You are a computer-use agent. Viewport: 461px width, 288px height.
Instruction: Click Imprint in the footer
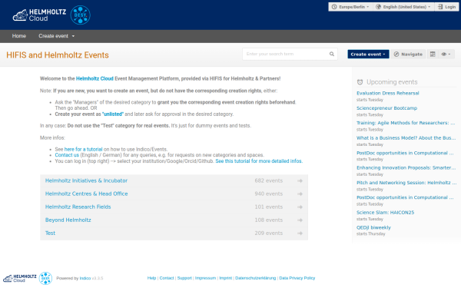point(225,278)
